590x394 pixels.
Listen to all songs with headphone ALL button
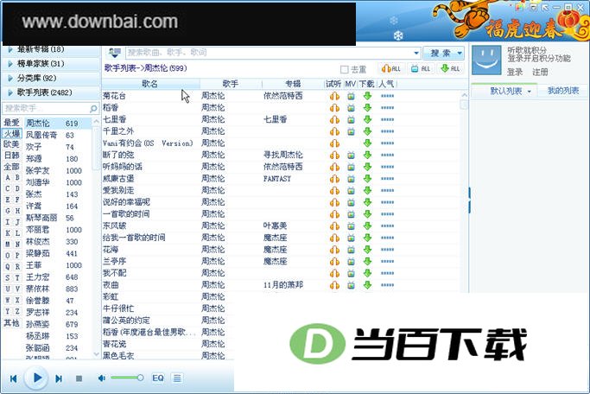[x=391, y=68]
